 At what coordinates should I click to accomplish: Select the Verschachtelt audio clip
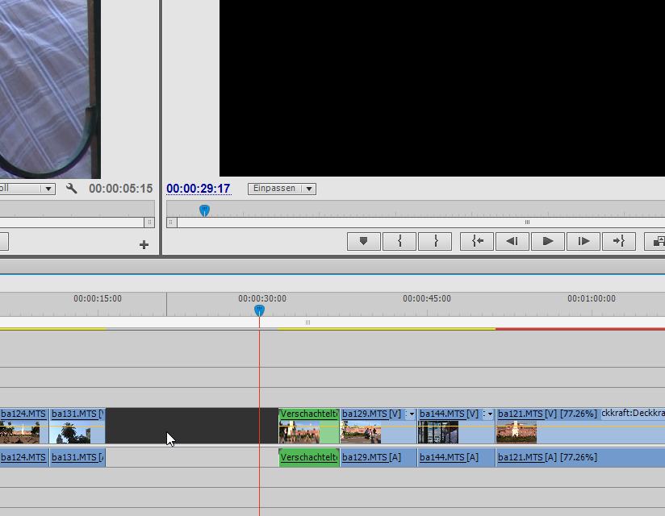click(309, 457)
